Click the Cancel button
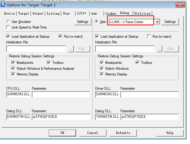The width and height of the screenshot is (190, 144). (92, 133)
